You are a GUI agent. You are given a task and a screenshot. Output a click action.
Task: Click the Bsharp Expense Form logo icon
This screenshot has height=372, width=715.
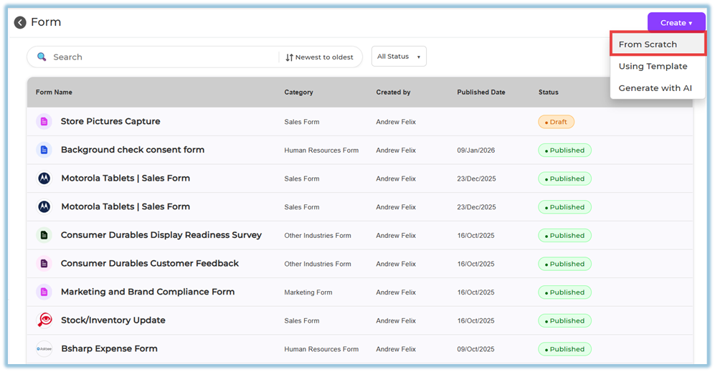point(44,349)
